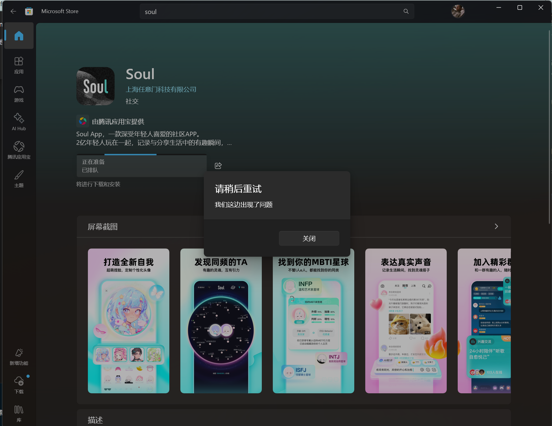
Task: Click the 关闭 button in the dialog
Action: 309,238
